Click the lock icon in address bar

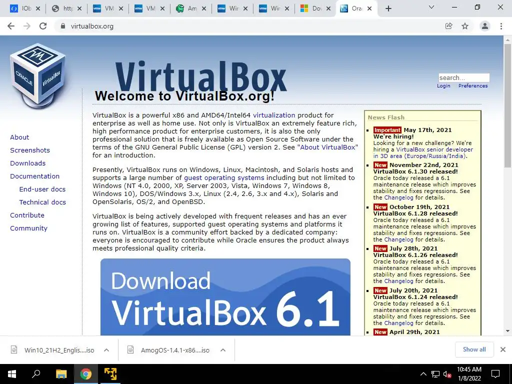62,26
